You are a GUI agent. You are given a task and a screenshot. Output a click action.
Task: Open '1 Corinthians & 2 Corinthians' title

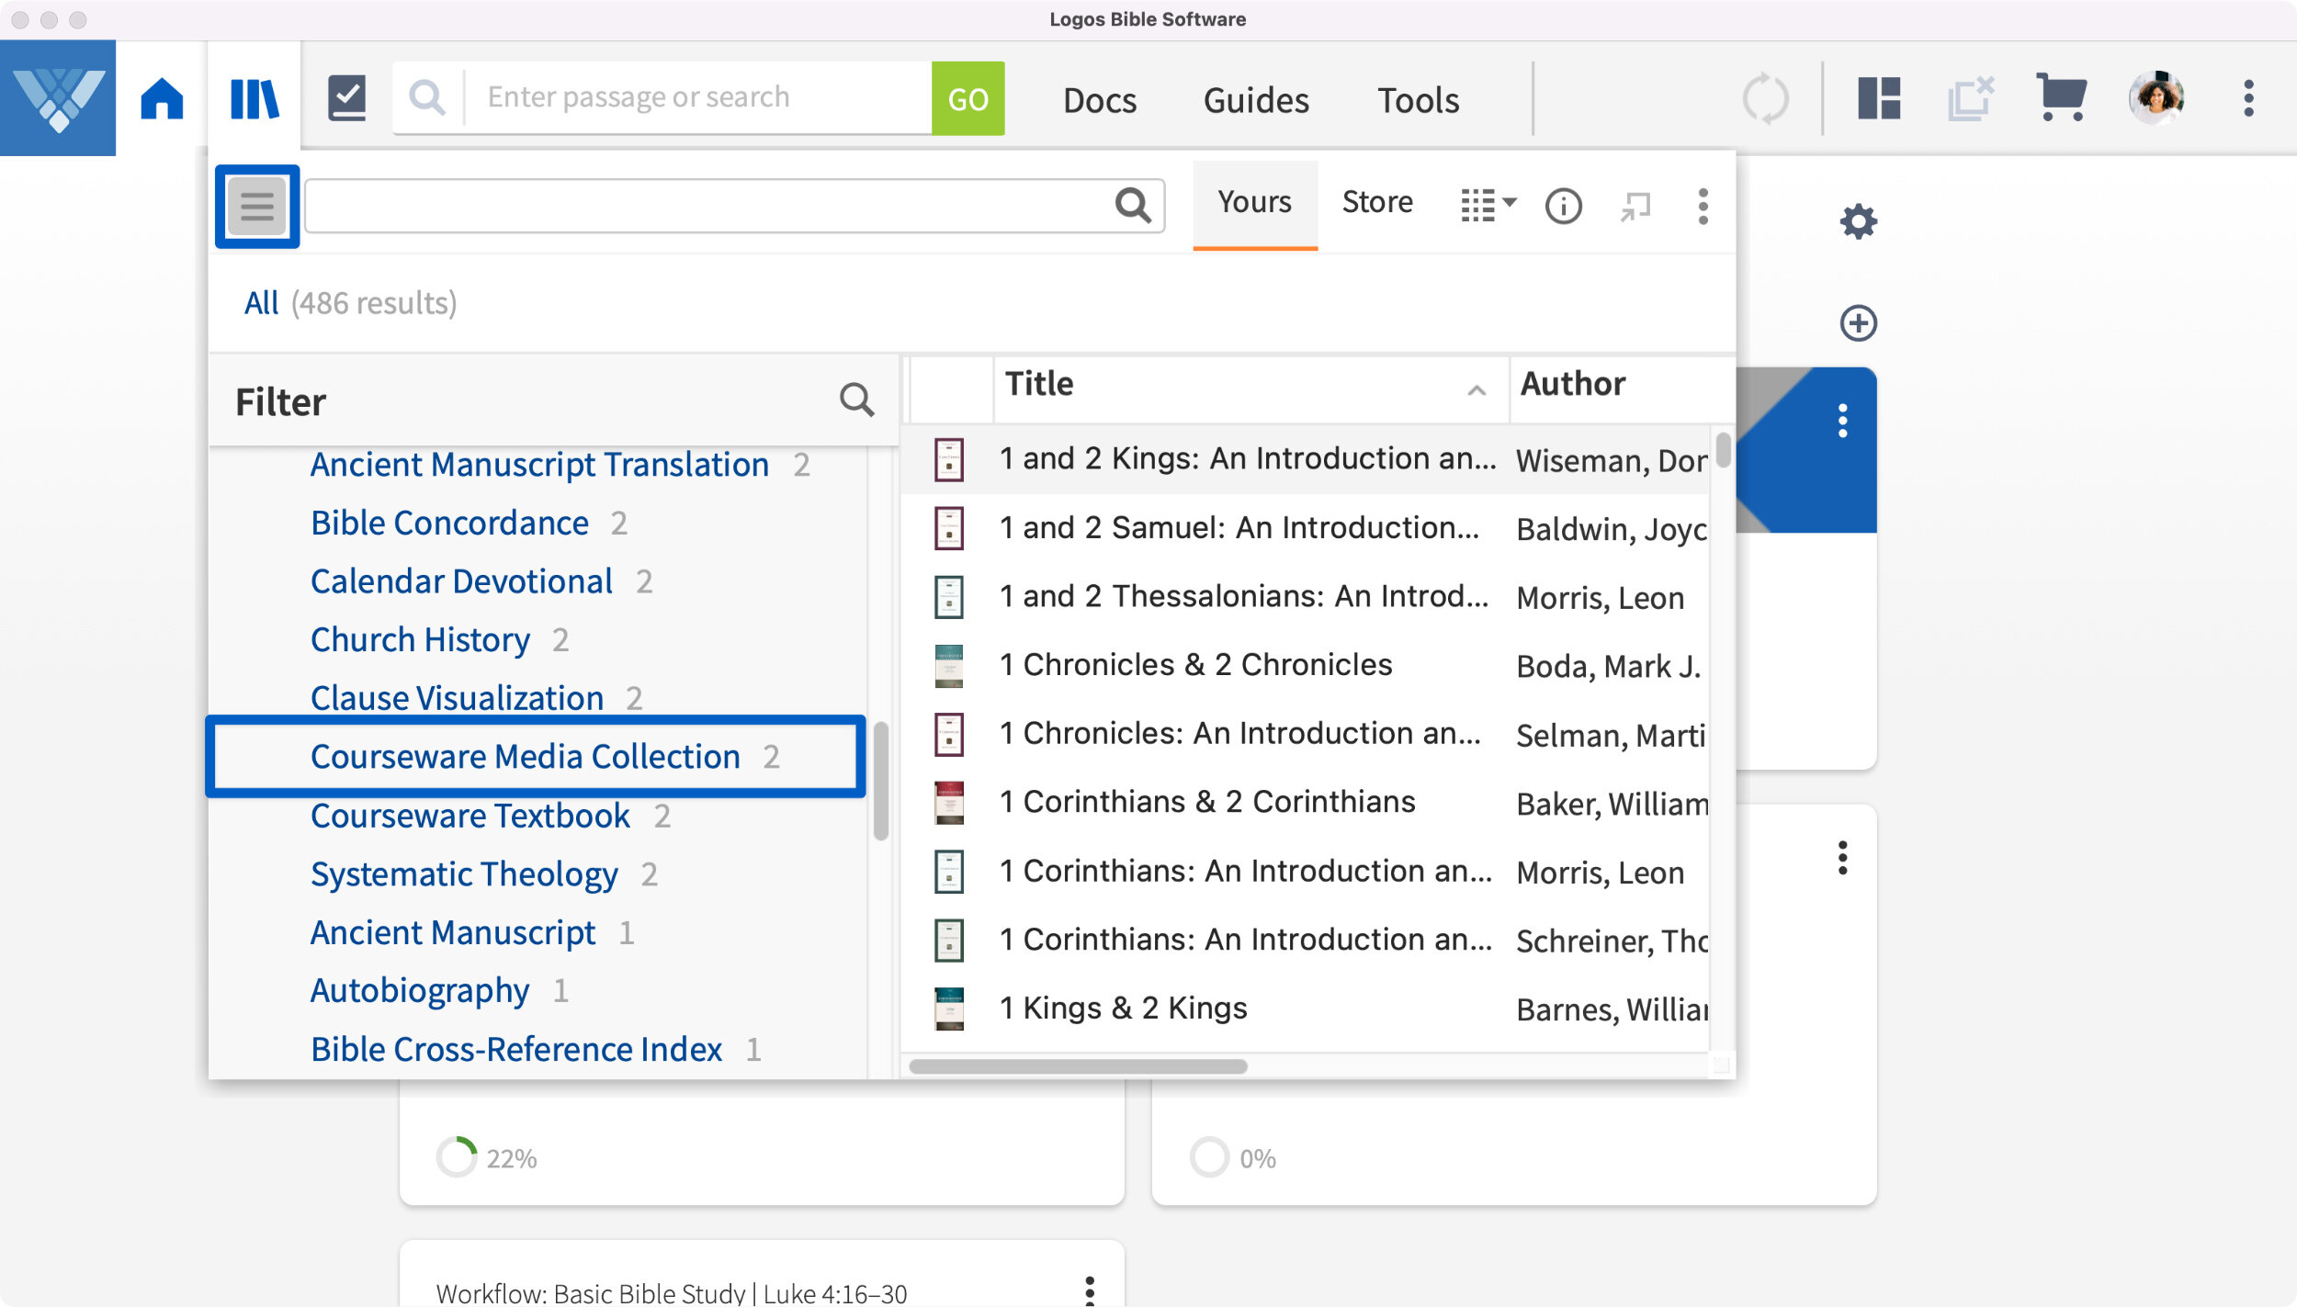click(x=1207, y=802)
